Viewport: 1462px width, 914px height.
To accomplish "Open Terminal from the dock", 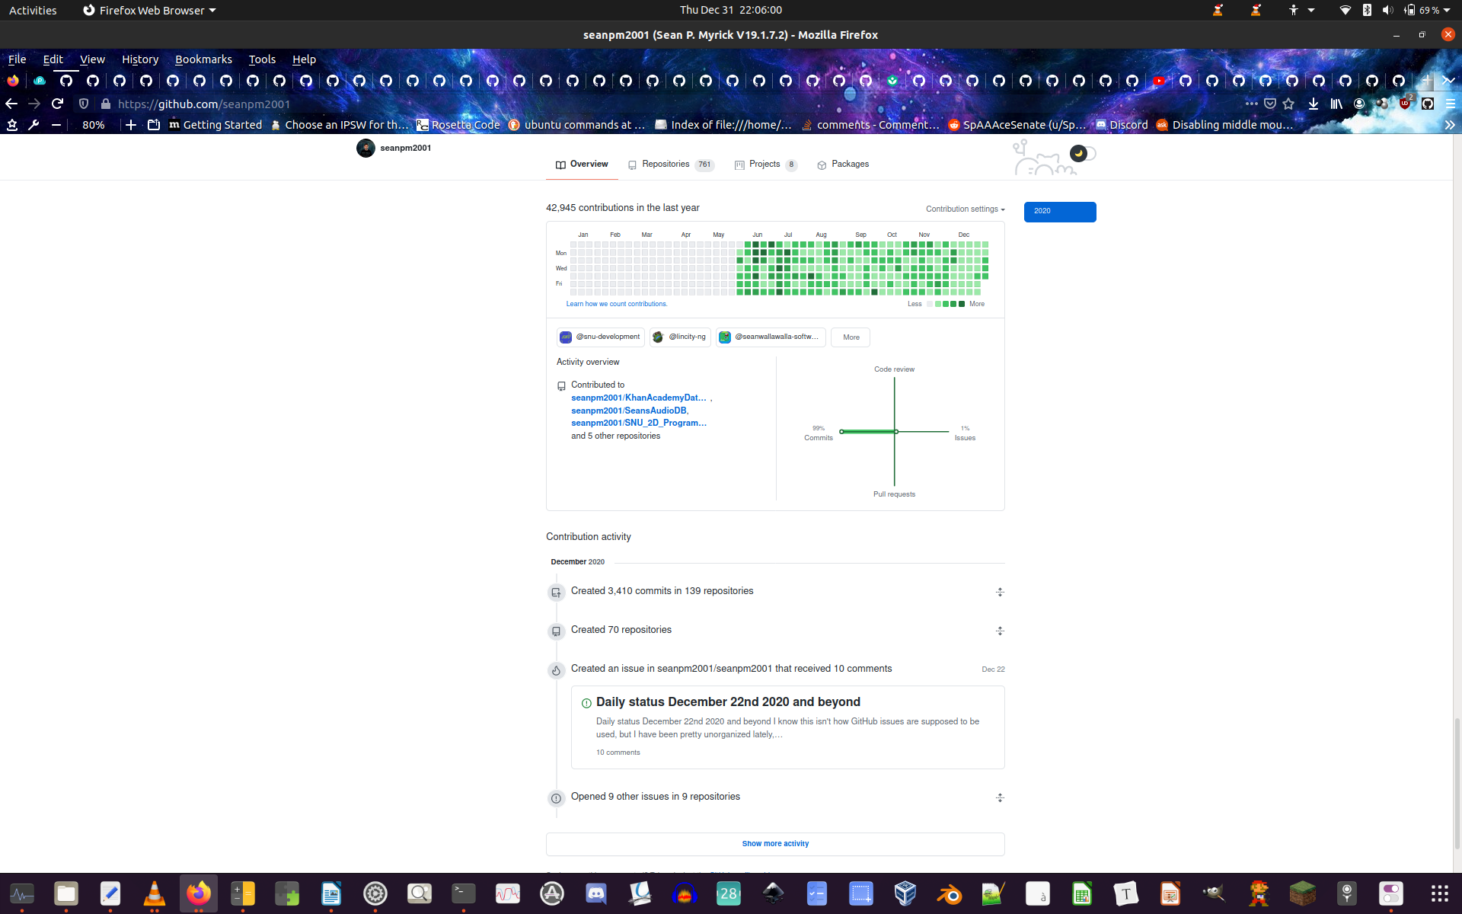I will (464, 893).
